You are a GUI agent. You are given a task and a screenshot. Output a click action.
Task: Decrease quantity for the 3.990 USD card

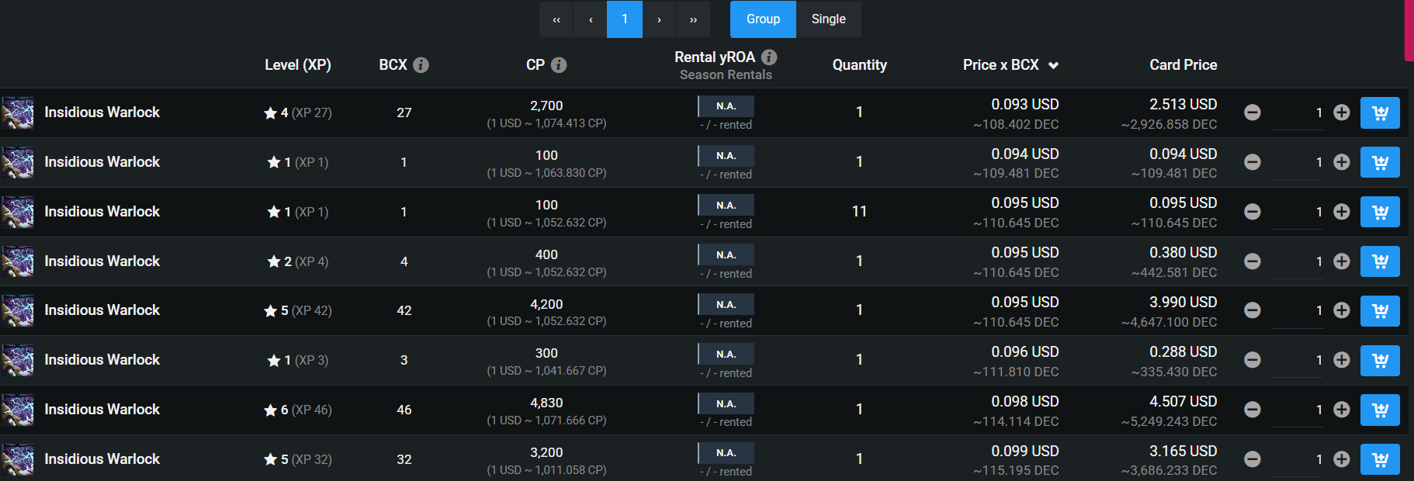coord(1252,310)
